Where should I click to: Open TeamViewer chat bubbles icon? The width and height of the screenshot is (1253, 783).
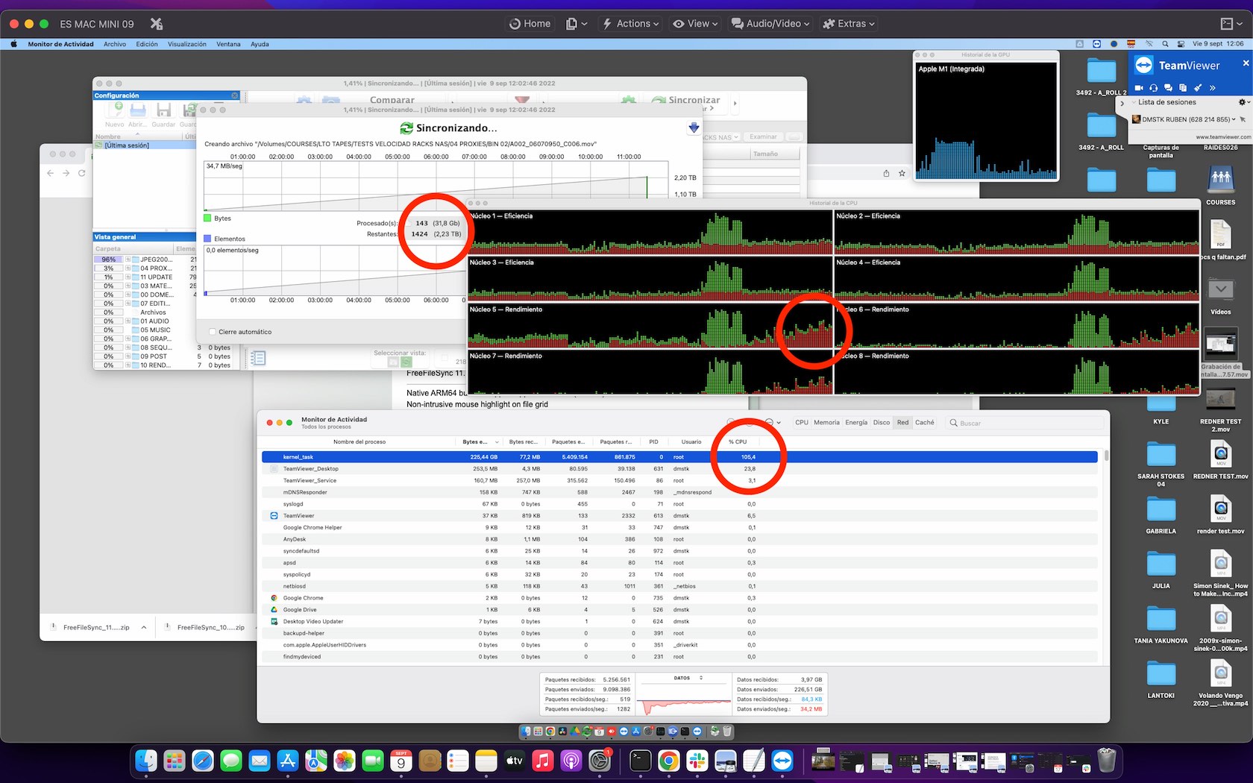(1168, 87)
